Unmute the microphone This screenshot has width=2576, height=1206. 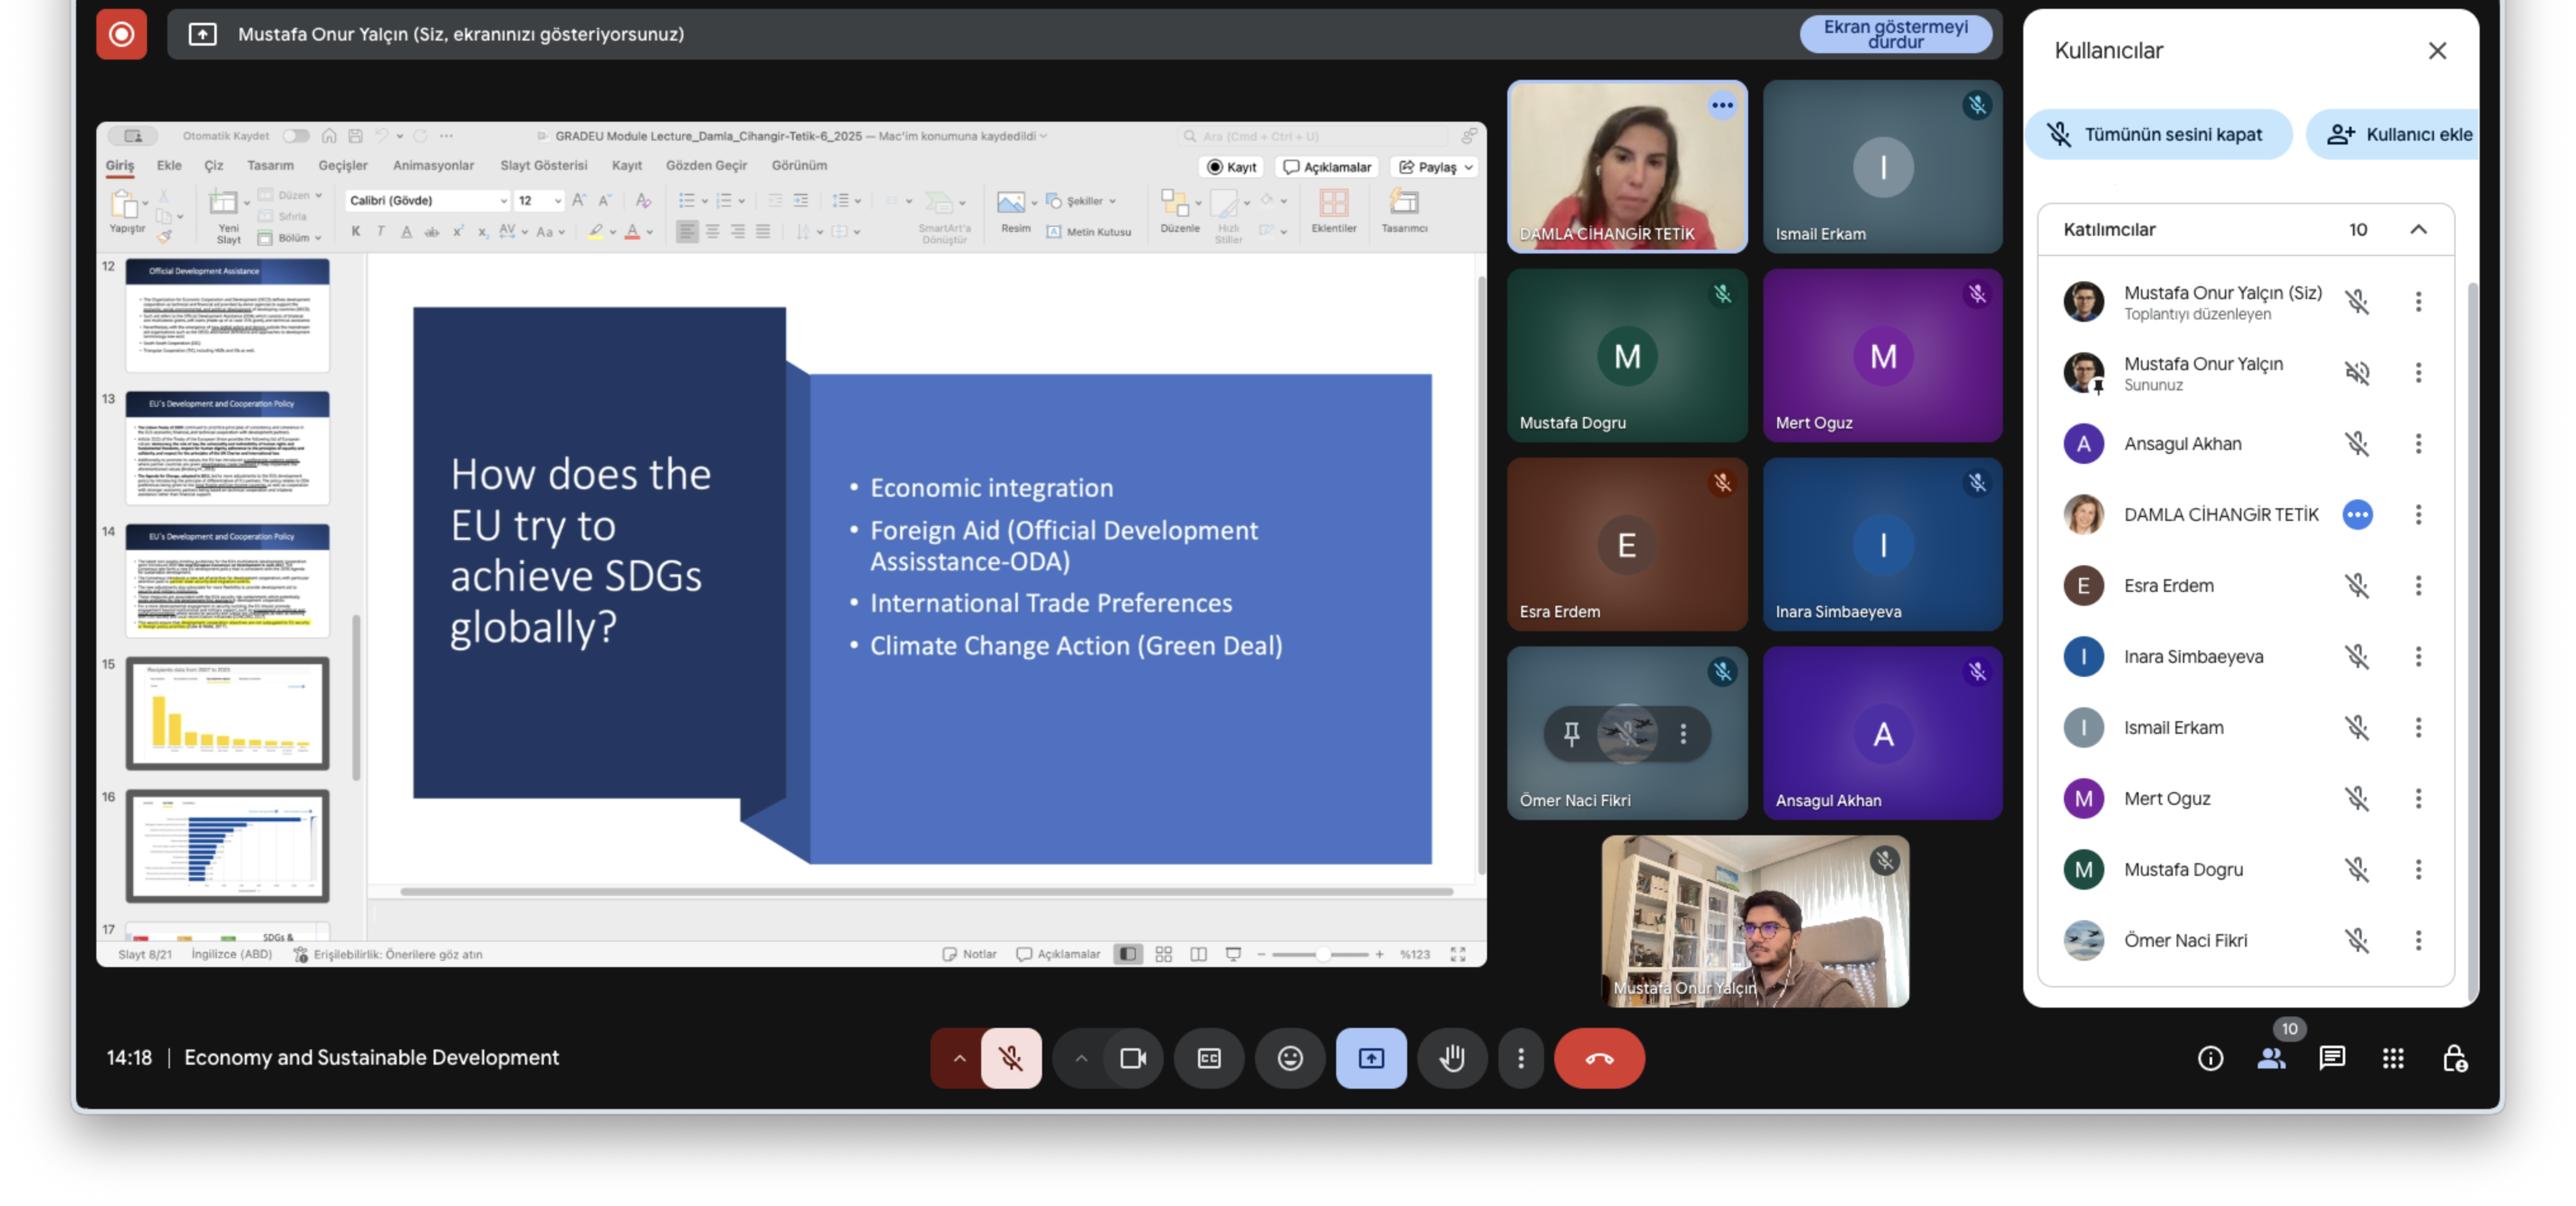pos(1011,1057)
